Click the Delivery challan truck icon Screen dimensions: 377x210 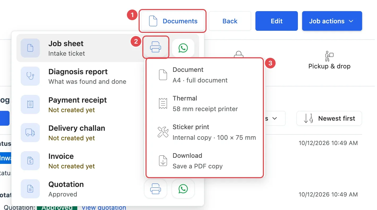(30, 133)
